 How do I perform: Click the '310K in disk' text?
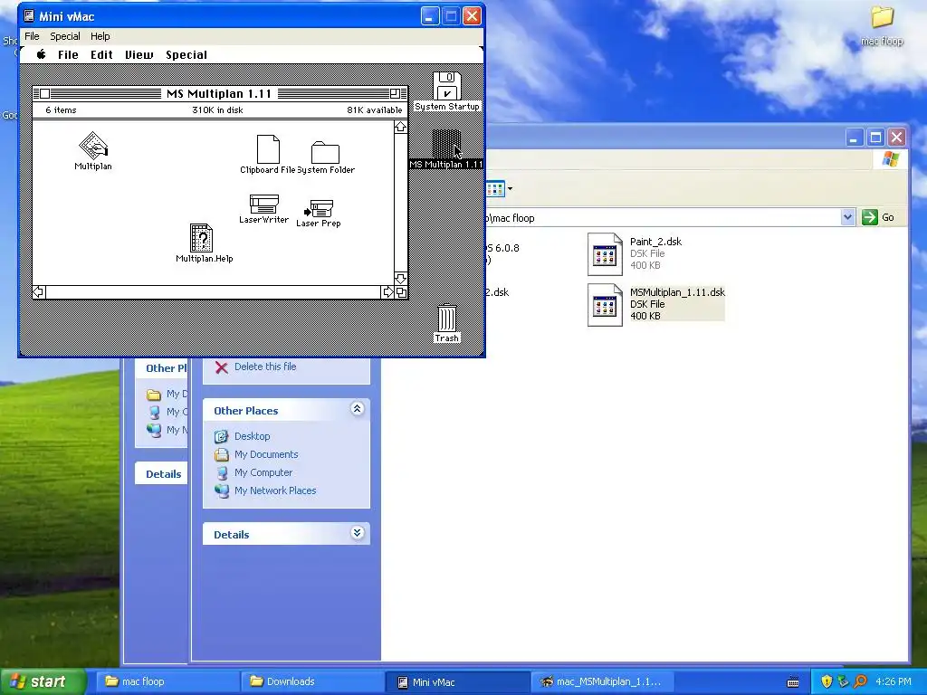[x=217, y=109]
